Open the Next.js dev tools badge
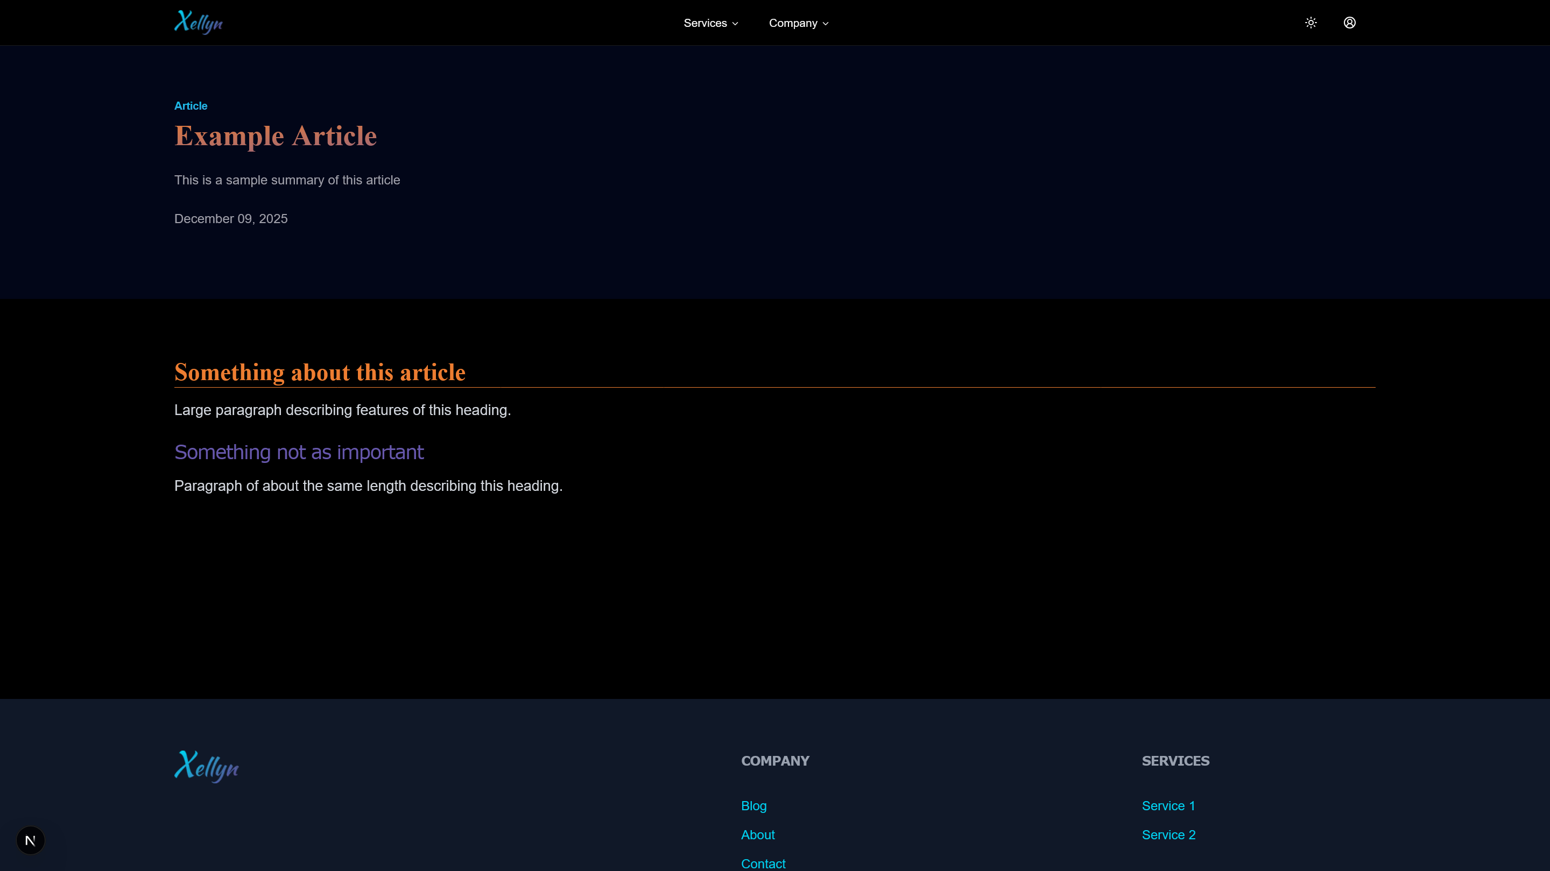 click(31, 840)
